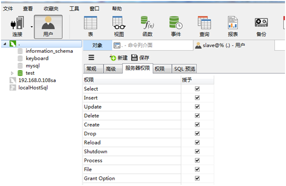Screen dimensions: 286x186
Task: Select the information_schema database
Action: pos(49,51)
